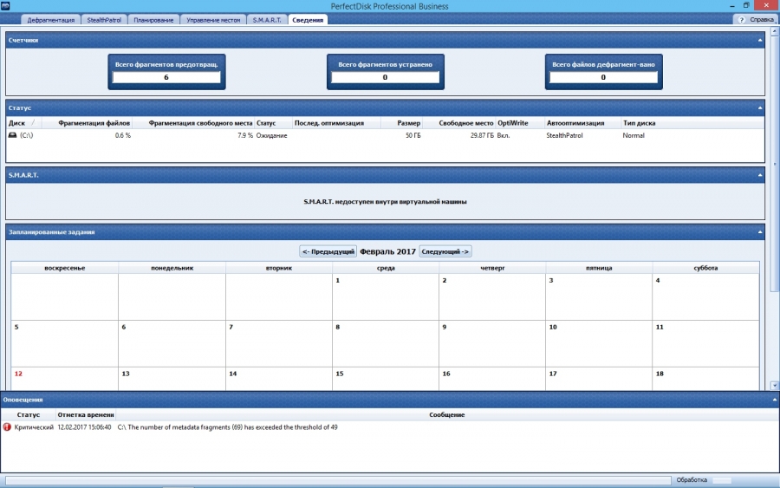The image size is (780, 488).
Task: Collapse the Статус panel
Action: tap(760, 107)
